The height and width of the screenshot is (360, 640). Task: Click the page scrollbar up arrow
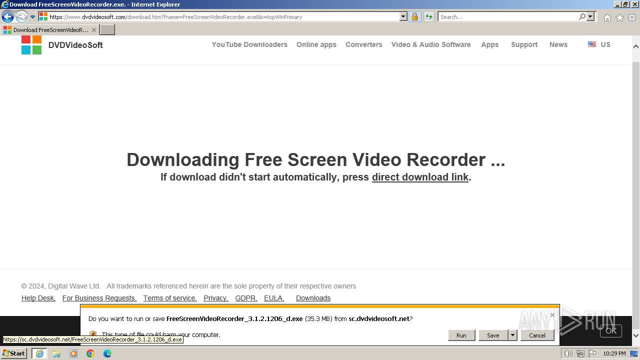[x=636, y=46]
